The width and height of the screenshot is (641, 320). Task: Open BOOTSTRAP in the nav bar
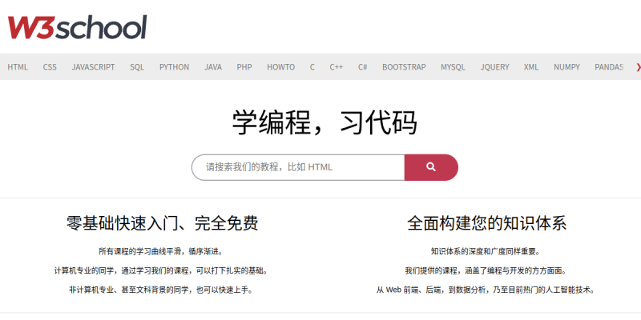point(404,67)
